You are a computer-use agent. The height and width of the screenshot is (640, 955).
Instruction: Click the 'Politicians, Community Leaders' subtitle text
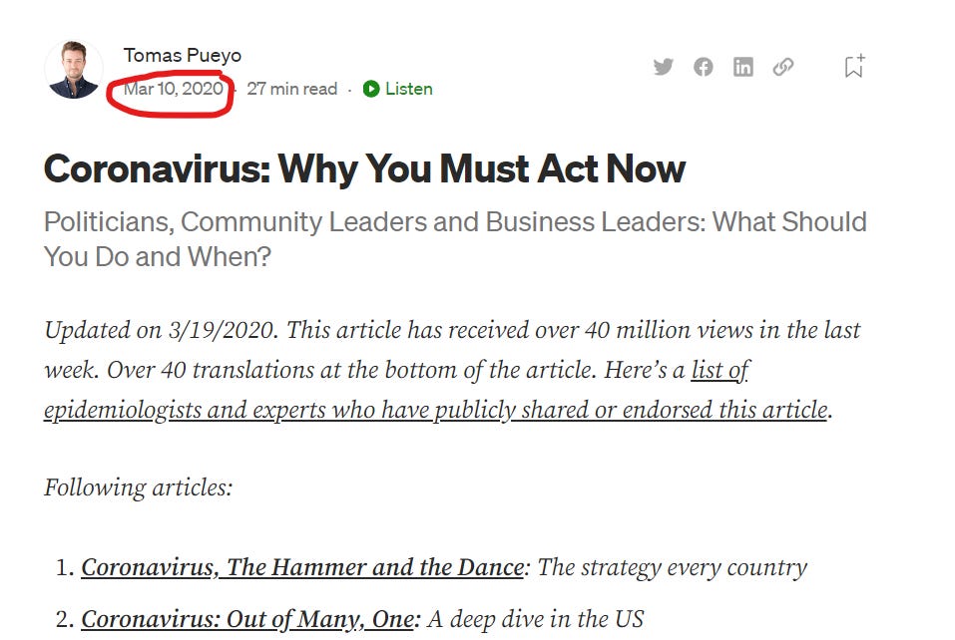click(x=455, y=239)
